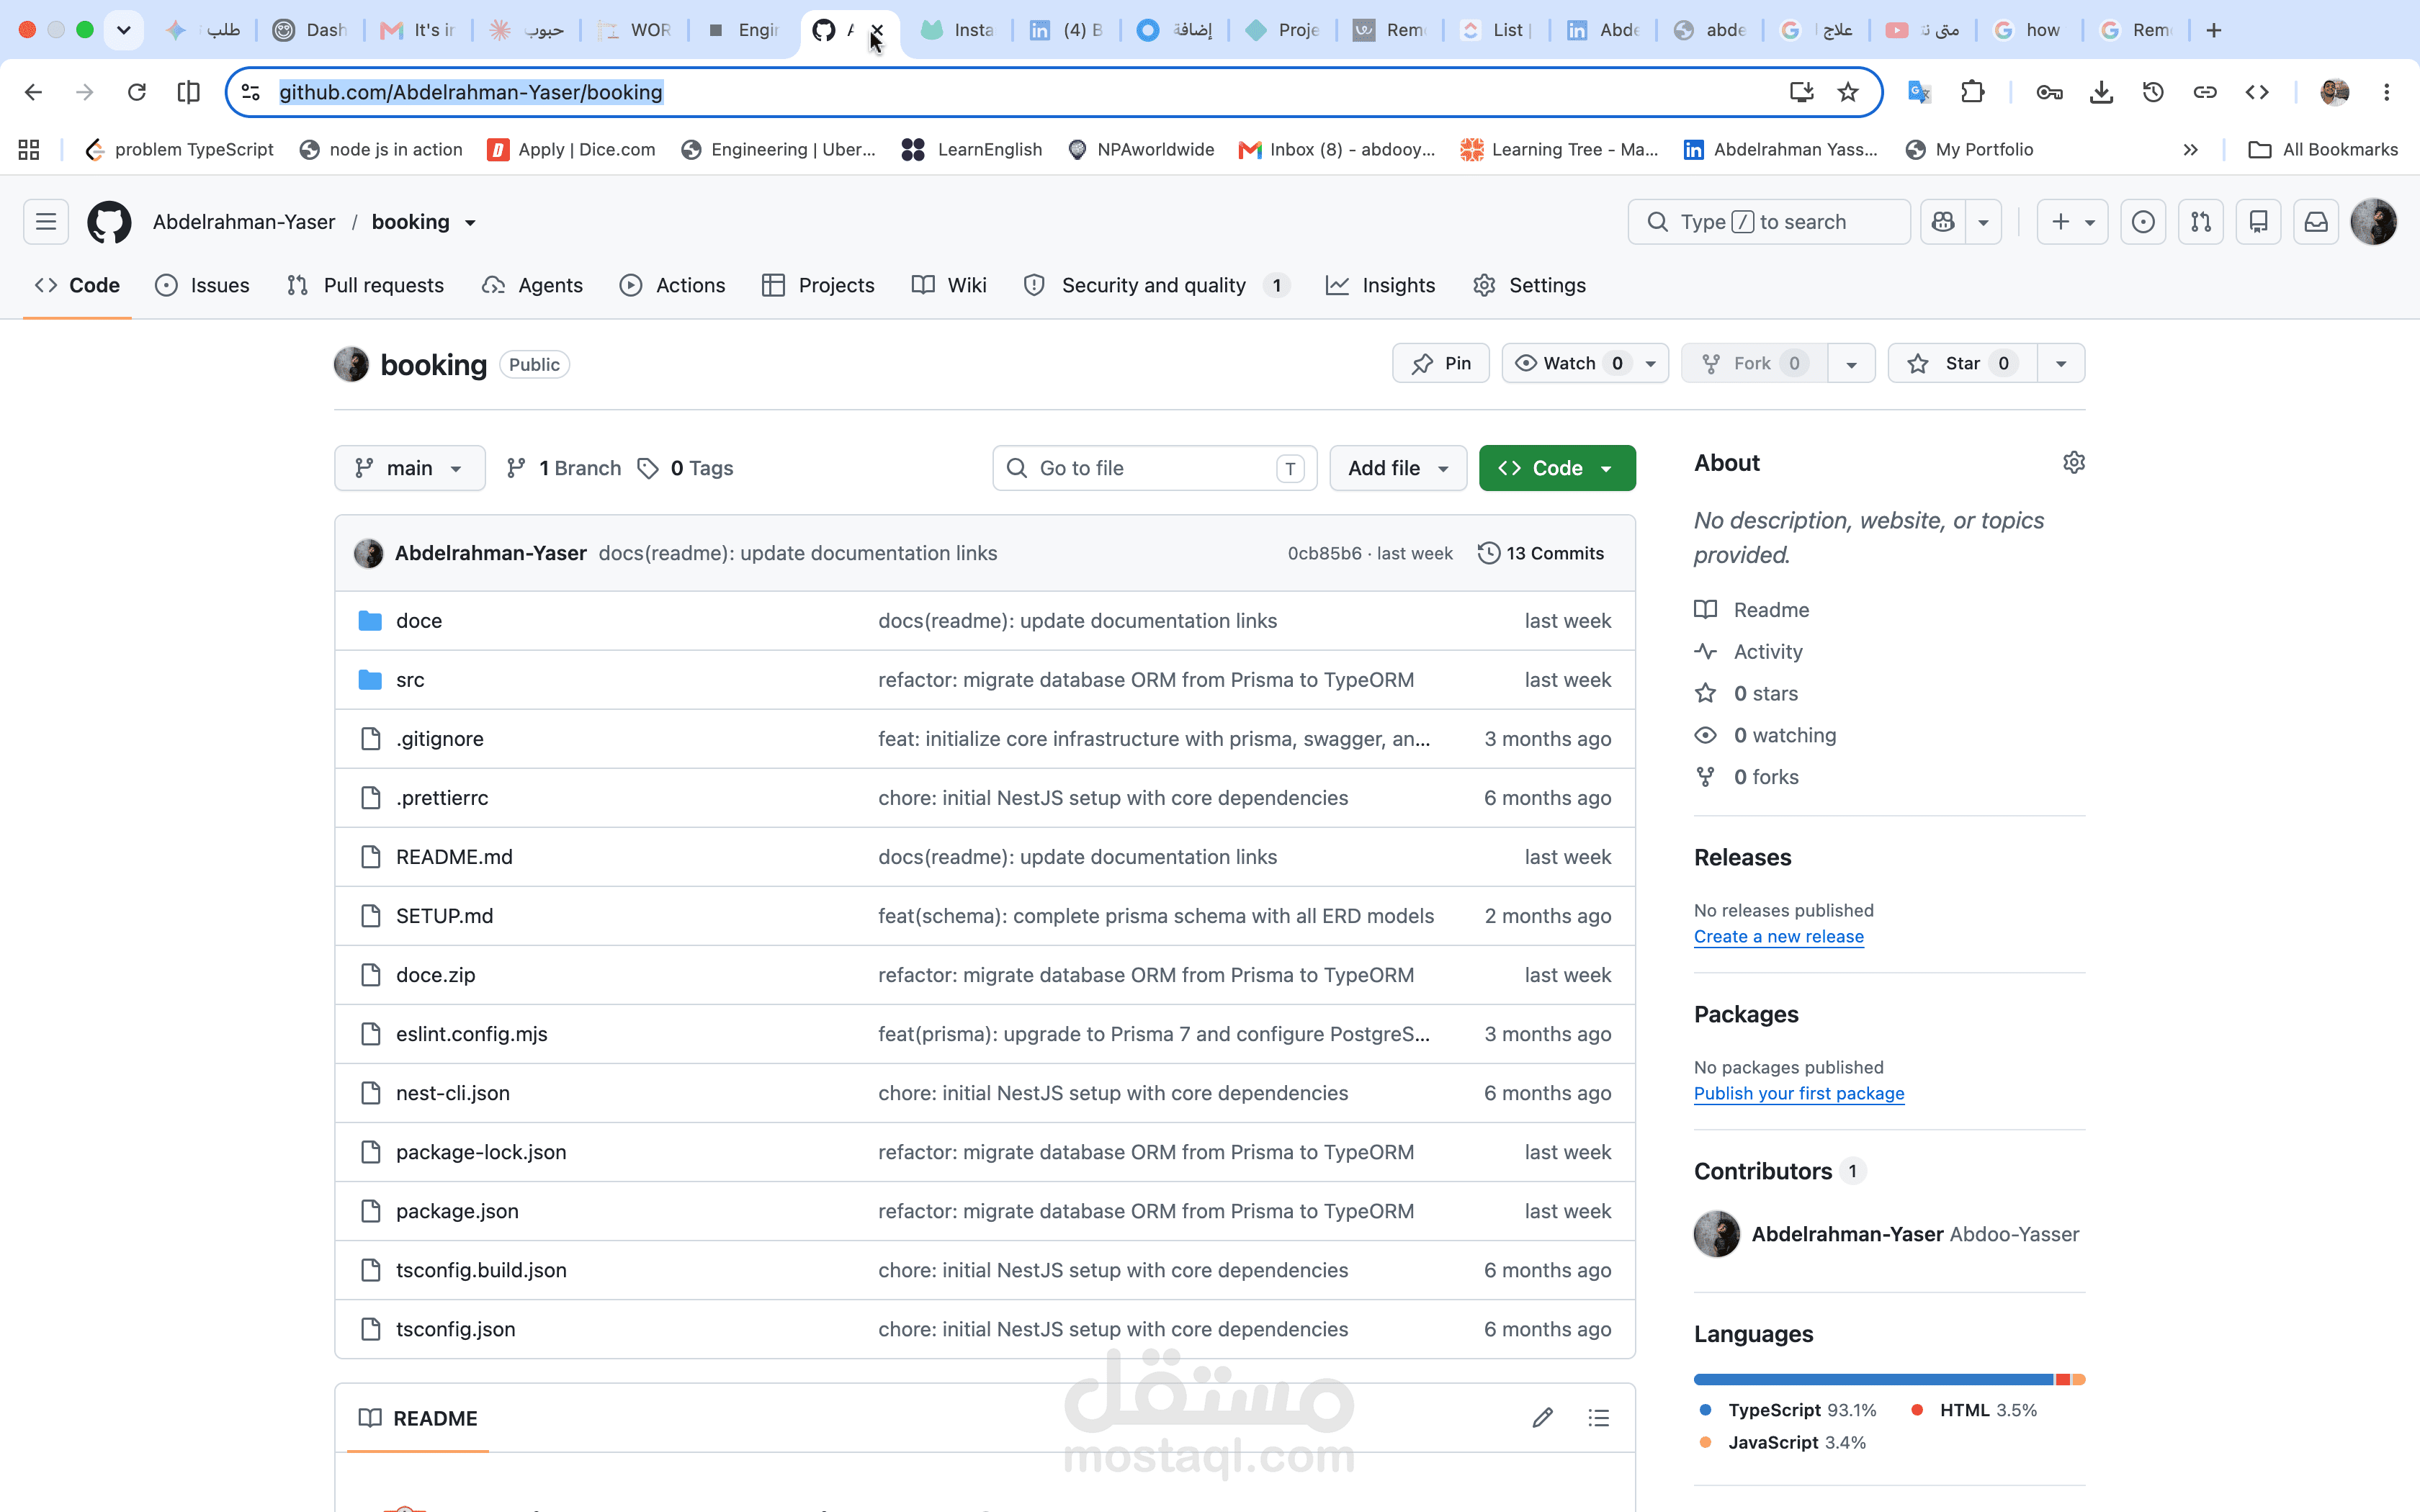Open the GitHub homepage logo
This screenshot has height=1512, width=2420.
(x=109, y=222)
